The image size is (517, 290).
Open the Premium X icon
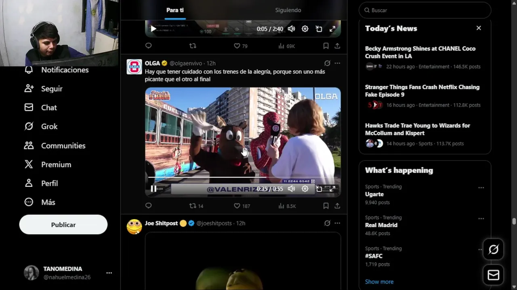tap(29, 164)
